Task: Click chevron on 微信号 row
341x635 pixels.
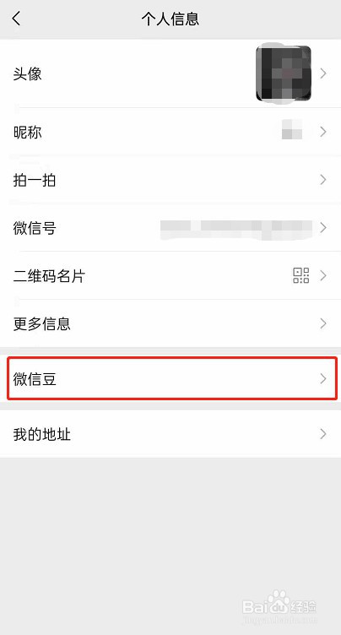Action: tap(322, 228)
